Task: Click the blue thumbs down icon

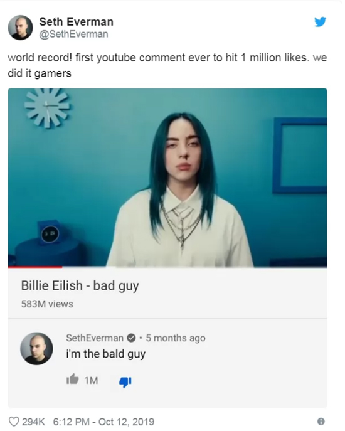Action: tap(125, 381)
